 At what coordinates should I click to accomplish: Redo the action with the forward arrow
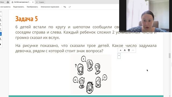tap(70, 7)
